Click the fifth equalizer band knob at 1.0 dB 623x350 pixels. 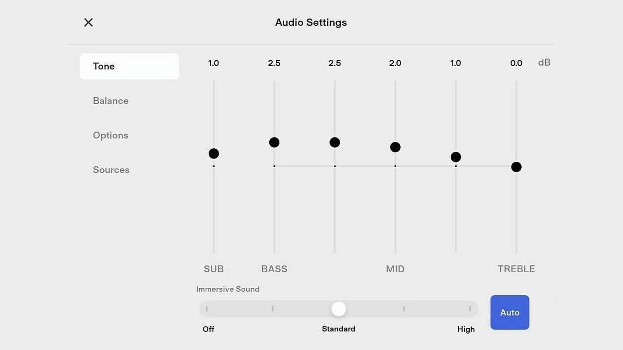(x=456, y=157)
